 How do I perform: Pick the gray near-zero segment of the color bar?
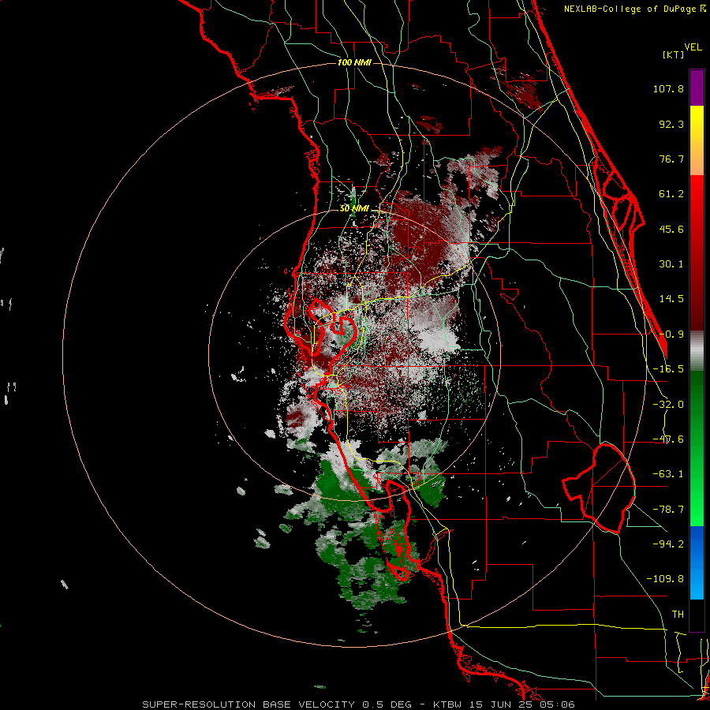697,351
